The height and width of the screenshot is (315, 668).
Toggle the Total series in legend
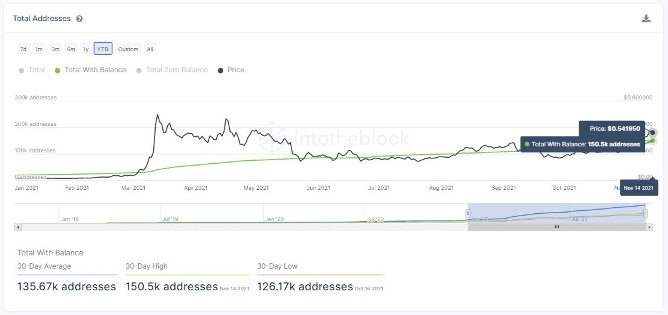click(32, 70)
